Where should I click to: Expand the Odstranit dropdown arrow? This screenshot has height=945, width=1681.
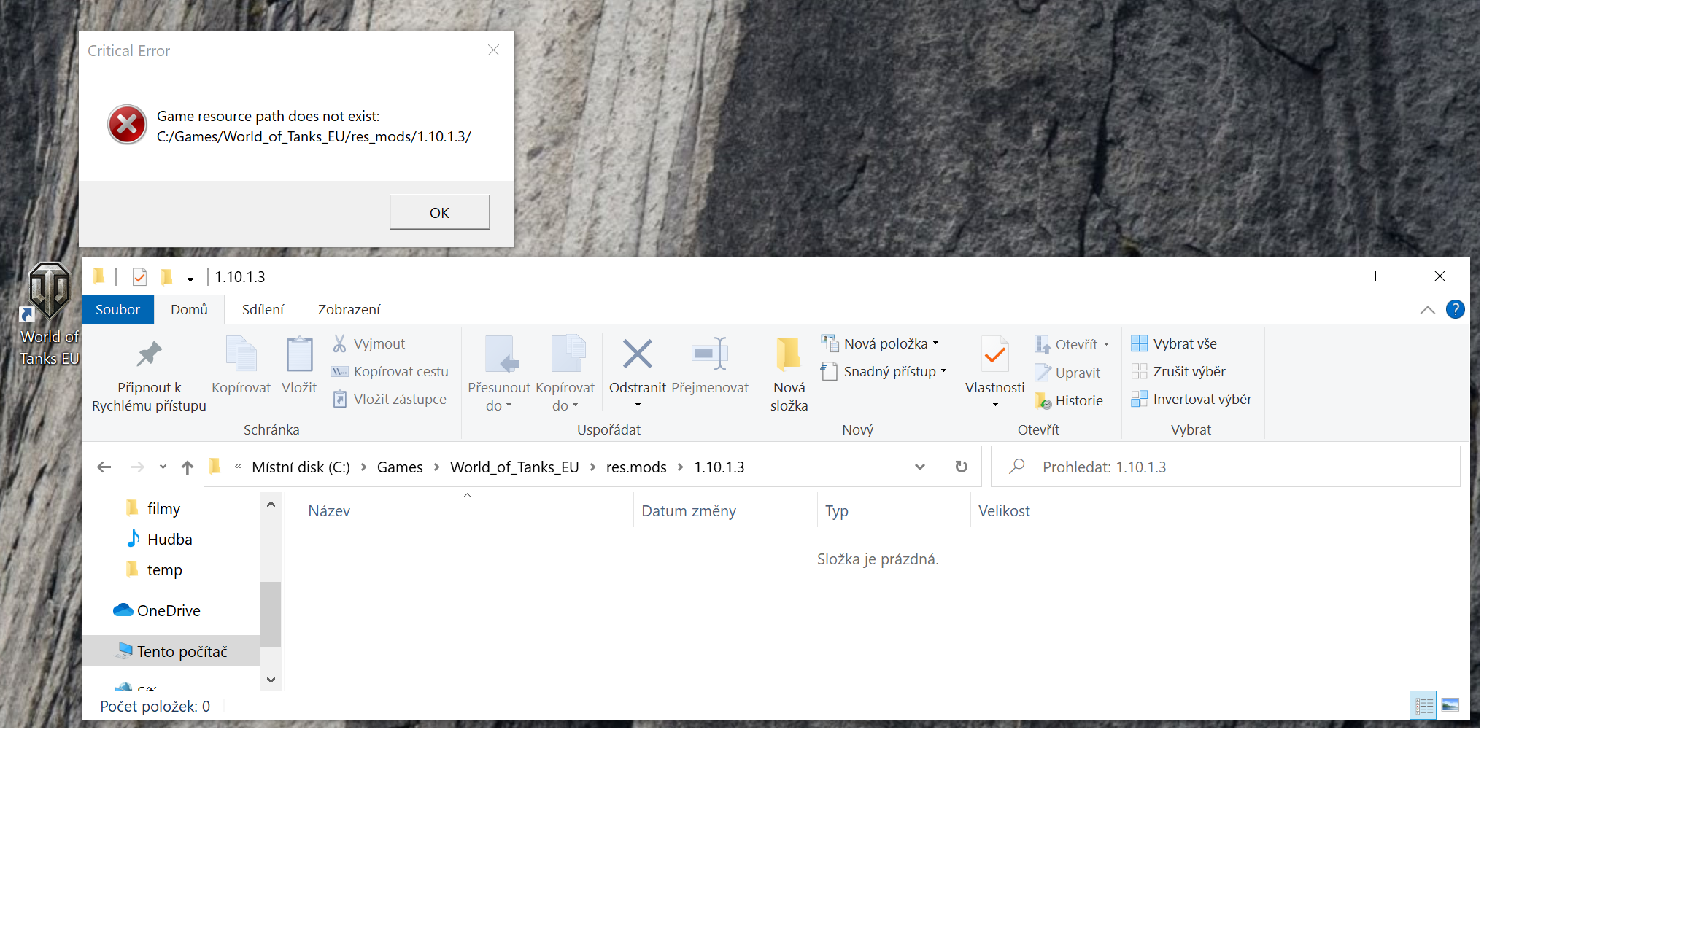(x=638, y=405)
